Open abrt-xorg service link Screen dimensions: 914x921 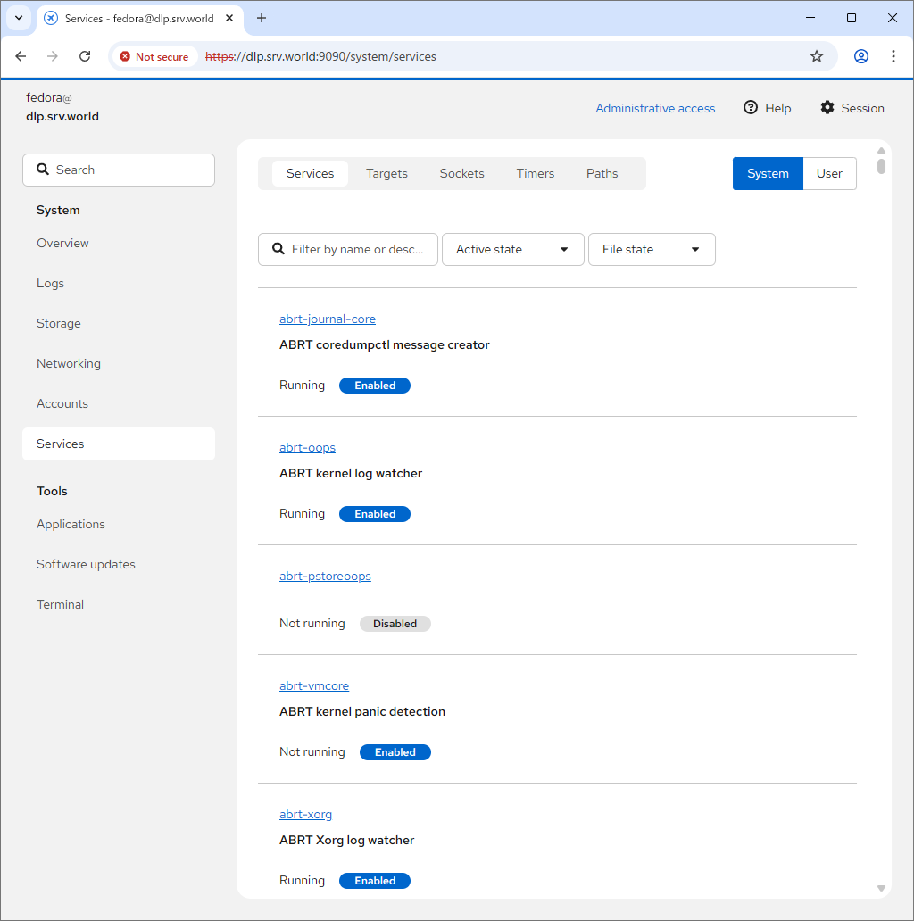305,815
